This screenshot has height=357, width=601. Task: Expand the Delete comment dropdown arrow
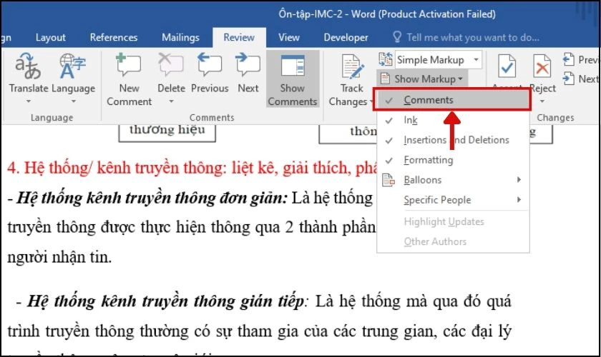tap(171, 101)
